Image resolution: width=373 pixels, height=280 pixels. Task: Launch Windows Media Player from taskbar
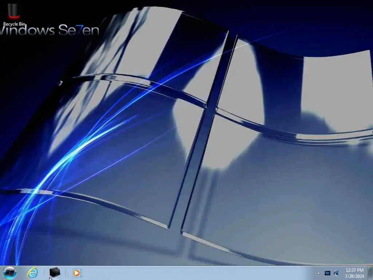(x=77, y=273)
